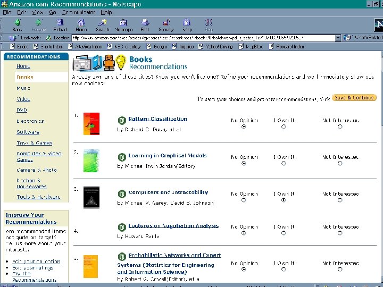
Task: Open the Kitchen & Housewares sidebar link
Action: coord(31,183)
